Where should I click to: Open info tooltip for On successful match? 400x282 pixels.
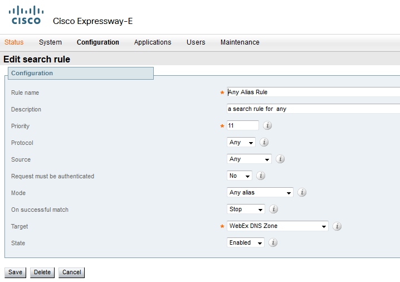274,209
